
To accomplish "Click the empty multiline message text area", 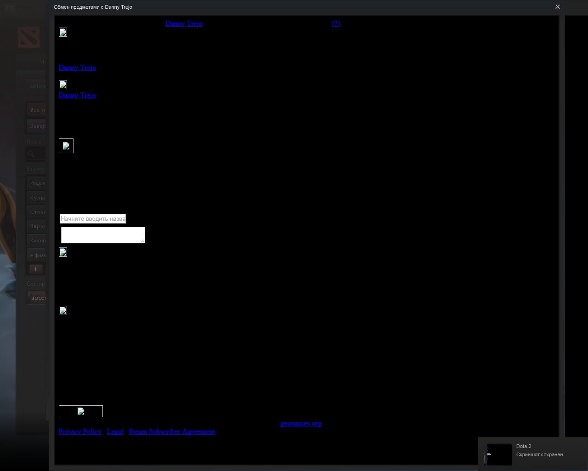I will pyautogui.click(x=103, y=235).
